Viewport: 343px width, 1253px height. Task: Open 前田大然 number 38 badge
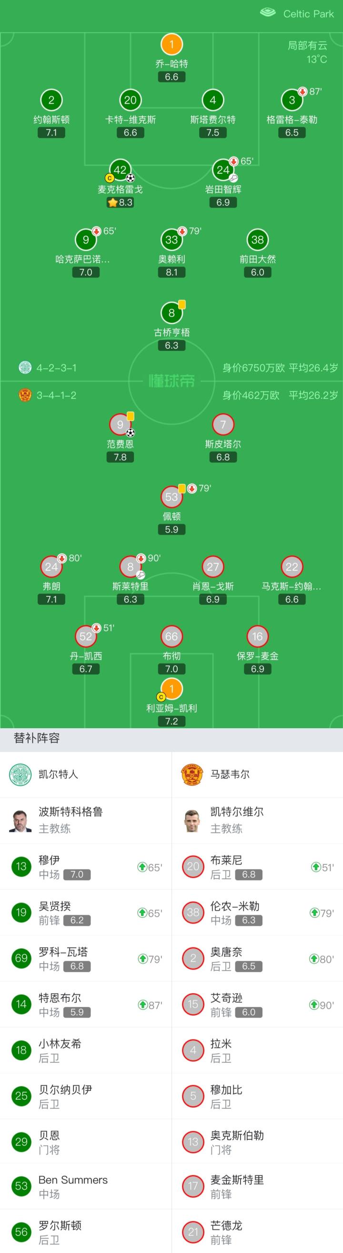[x=257, y=239]
